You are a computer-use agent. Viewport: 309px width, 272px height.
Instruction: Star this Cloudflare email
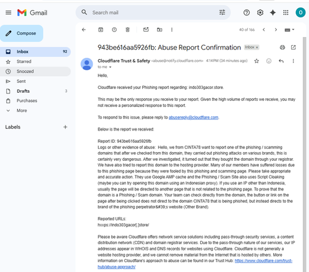pos(256,61)
